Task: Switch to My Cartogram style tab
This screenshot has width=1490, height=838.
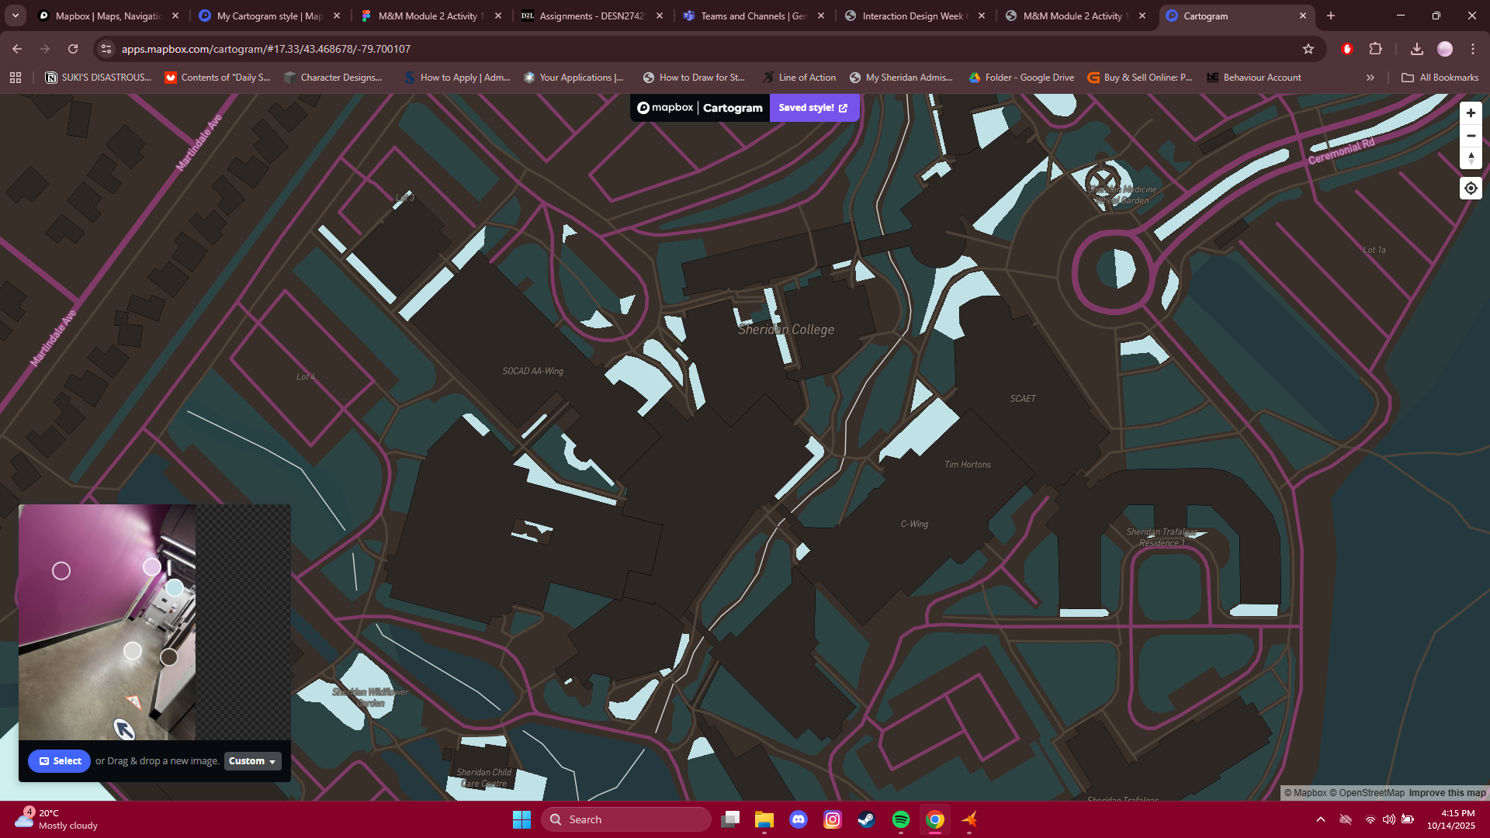Action: pyautogui.click(x=269, y=16)
